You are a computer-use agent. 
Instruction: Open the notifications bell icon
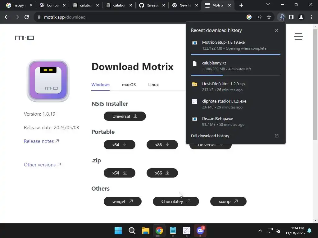310,231
